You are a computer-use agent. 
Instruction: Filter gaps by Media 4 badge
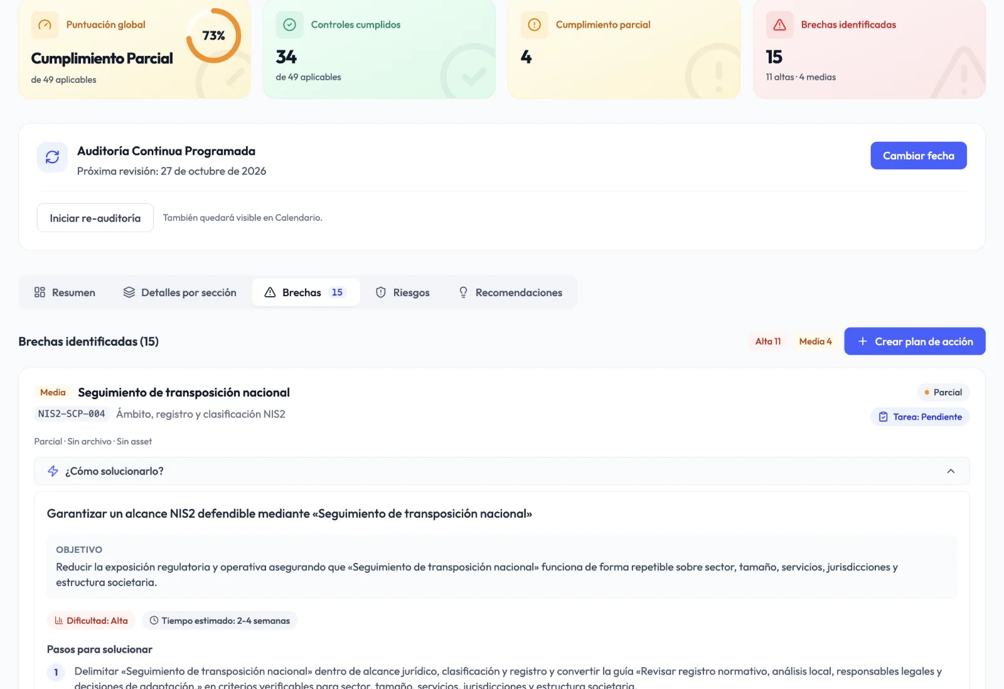pyautogui.click(x=816, y=341)
